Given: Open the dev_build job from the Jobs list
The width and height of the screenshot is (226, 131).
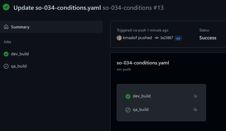Looking at the screenshot, I should point(20,54).
